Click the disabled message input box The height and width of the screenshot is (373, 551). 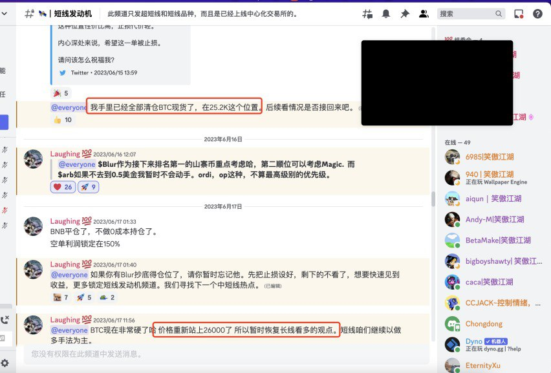[226, 354]
